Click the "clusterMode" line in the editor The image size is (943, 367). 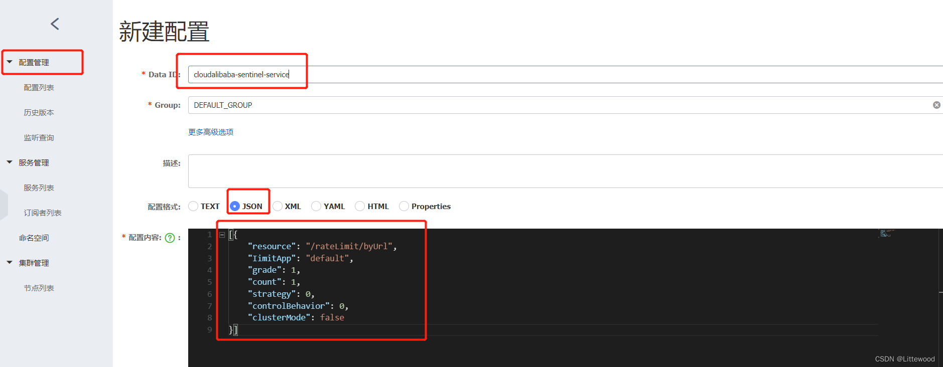click(x=296, y=318)
